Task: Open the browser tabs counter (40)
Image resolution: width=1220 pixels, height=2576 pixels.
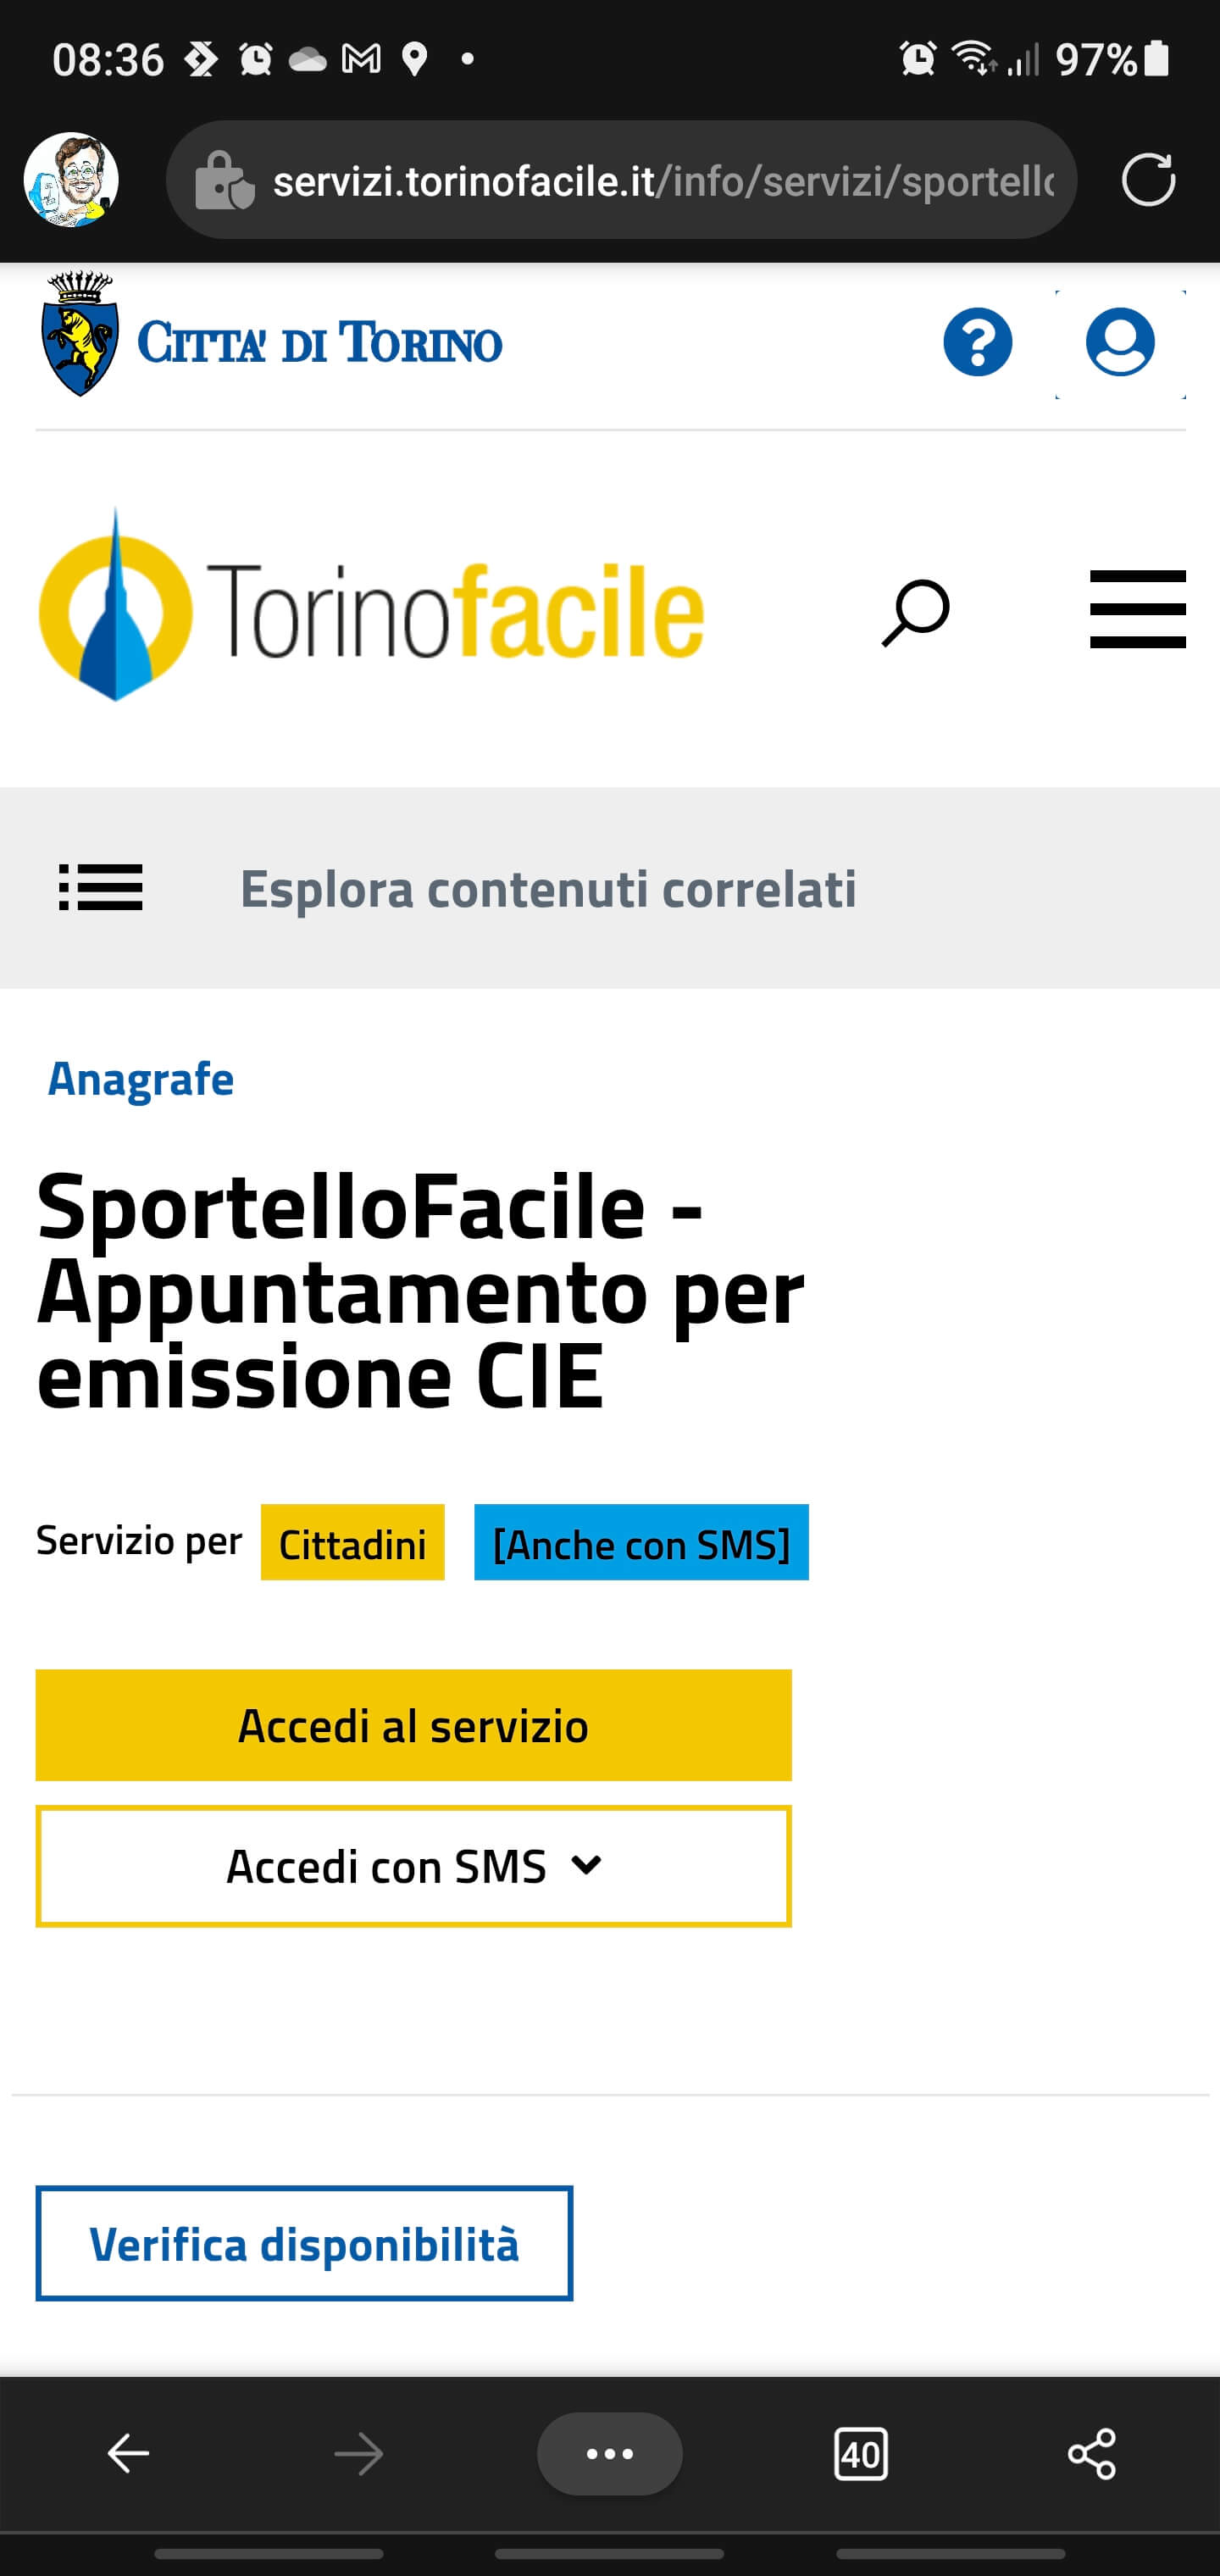Action: (x=860, y=2453)
